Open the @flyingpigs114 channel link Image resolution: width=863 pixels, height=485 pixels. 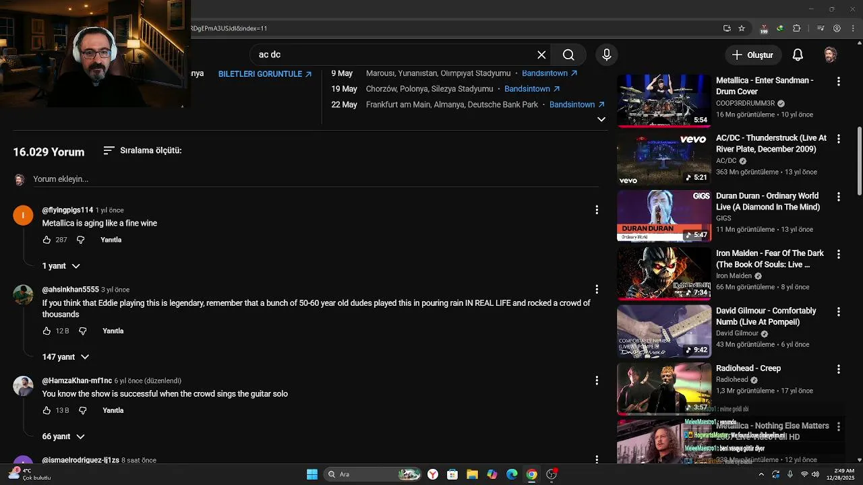click(67, 210)
